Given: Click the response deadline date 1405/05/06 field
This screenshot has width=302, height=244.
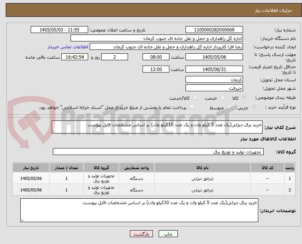Looking at the screenshot, I should [x=214, y=57].
